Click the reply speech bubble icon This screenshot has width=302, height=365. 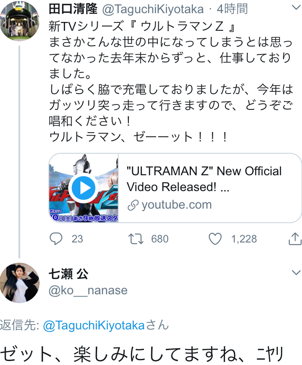(56, 239)
